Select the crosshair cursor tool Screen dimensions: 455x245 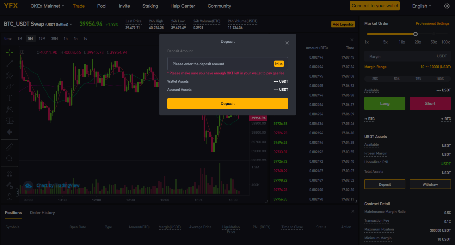click(9, 52)
